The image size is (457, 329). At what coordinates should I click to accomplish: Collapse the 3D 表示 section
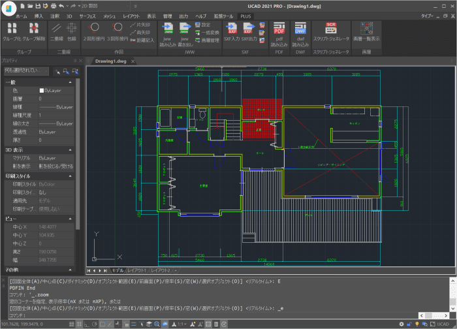71,149
